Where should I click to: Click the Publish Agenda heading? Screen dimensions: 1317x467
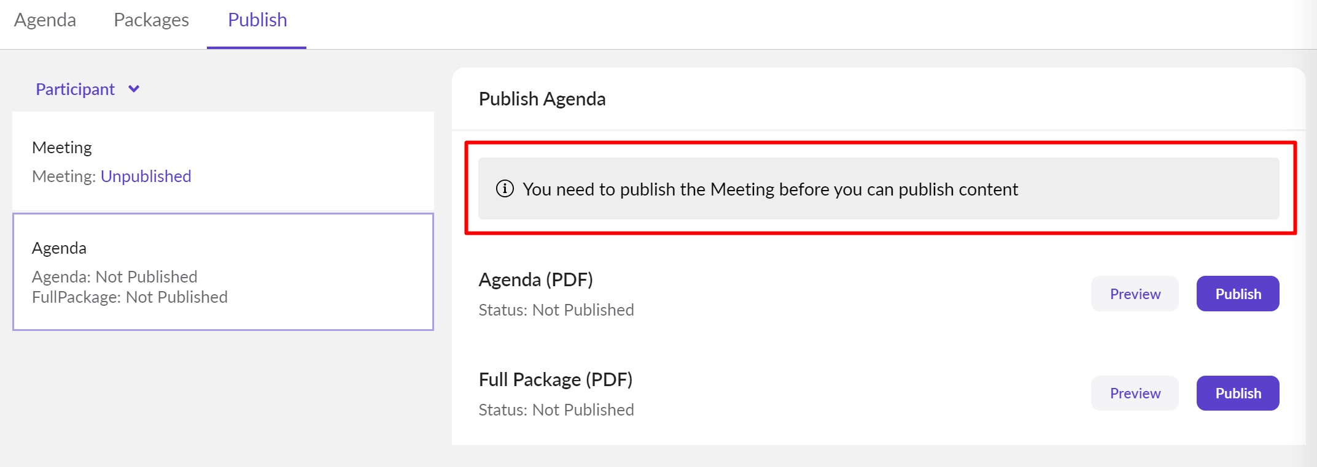coord(542,99)
